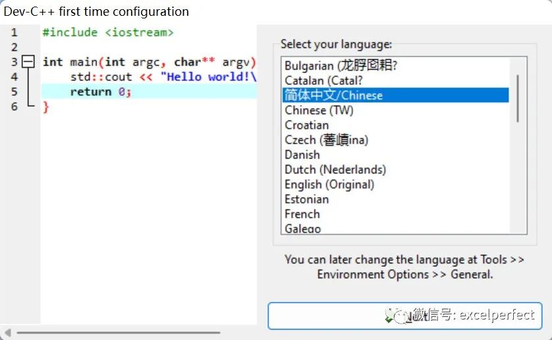Select 简体中文/Chinese language entry
Image resolution: width=552 pixels, height=340 pixels.
tap(396, 95)
